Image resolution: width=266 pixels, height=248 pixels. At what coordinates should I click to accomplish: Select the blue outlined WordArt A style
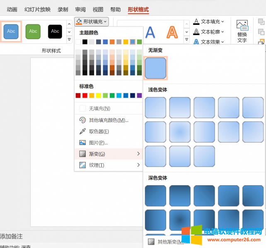coord(150,32)
